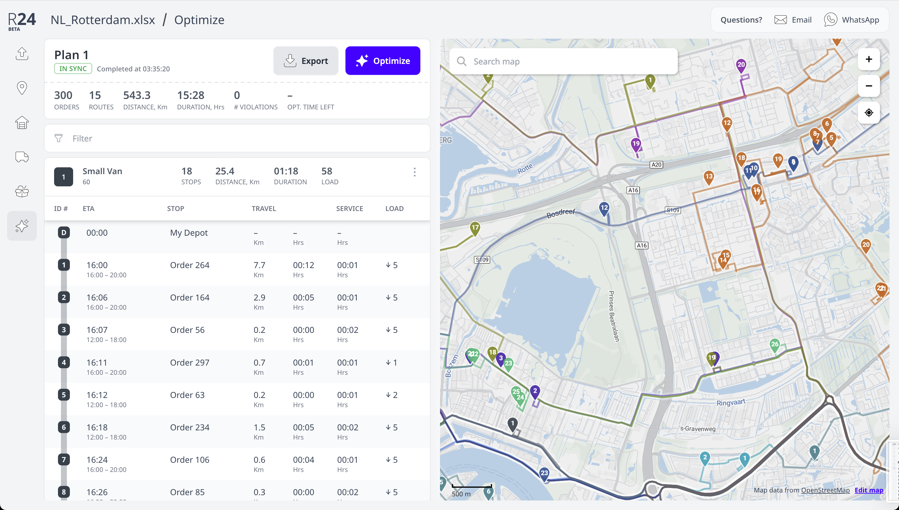Click stop number 1 badge for Order 264
The height and width of the screenshot is (510, 899).
(64, 265)
